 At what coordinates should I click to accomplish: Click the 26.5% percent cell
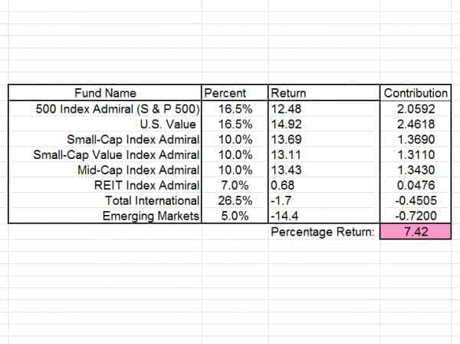(x=233, y=200)
